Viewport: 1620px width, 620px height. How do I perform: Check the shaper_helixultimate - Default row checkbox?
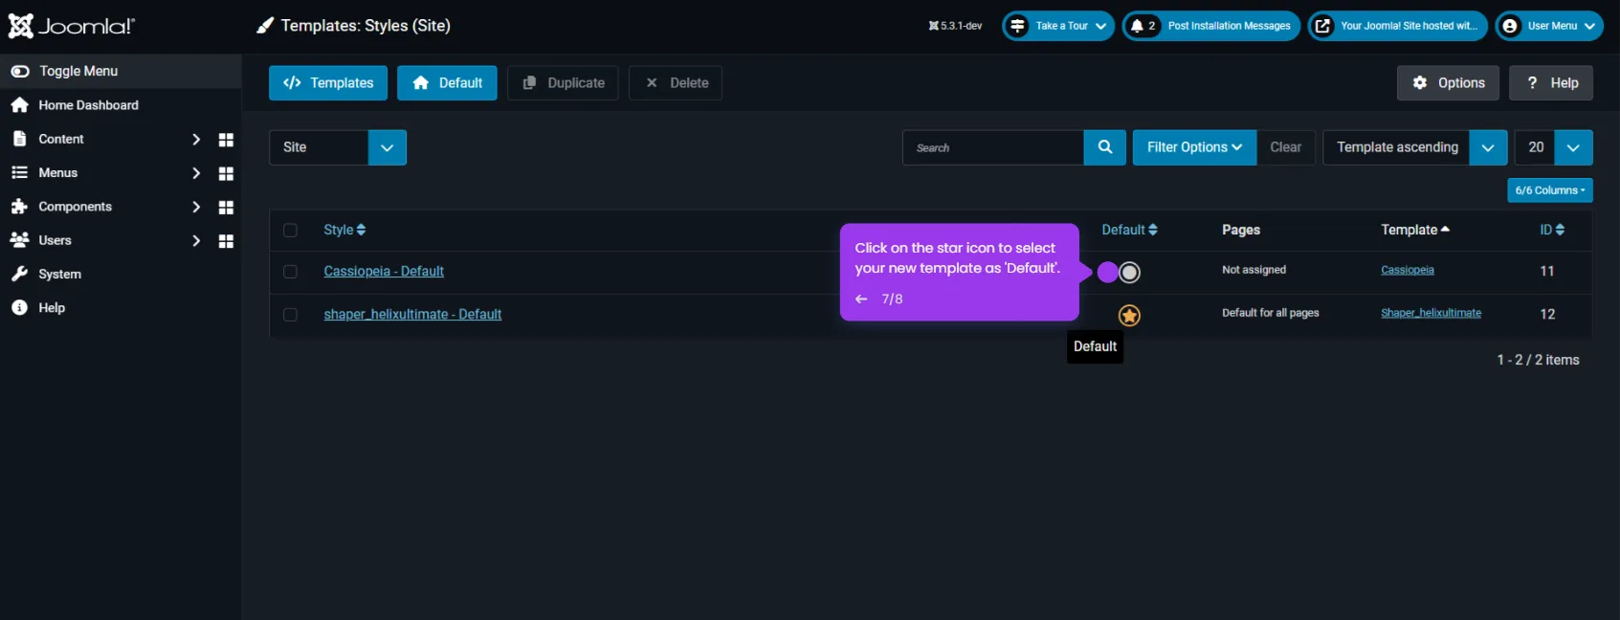tap(290, 315)
